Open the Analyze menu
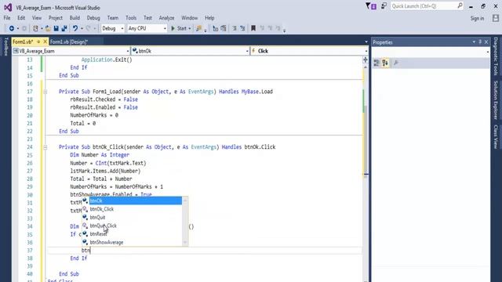This screenshot has height=282, width=502. (x=166, y=18)
